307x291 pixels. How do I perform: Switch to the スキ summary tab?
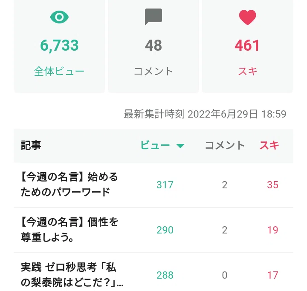247,46
